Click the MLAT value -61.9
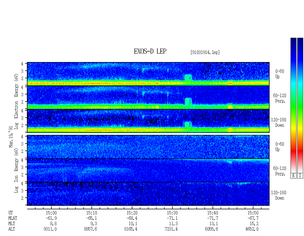Screen dimensions: 304x236 (x=51, y=218)
